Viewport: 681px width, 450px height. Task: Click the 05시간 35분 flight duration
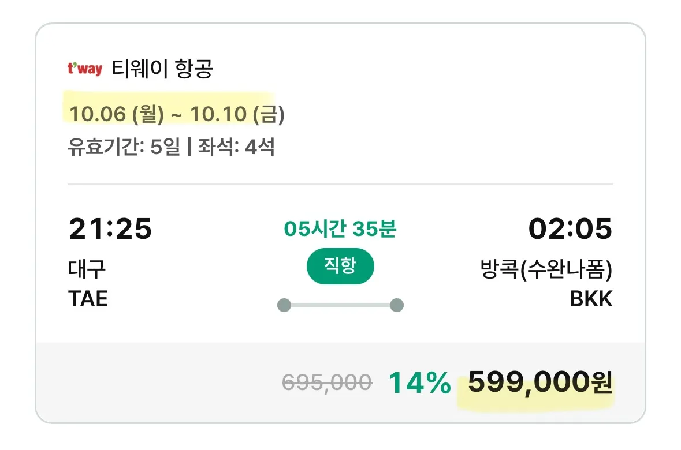tap(340, 229)
